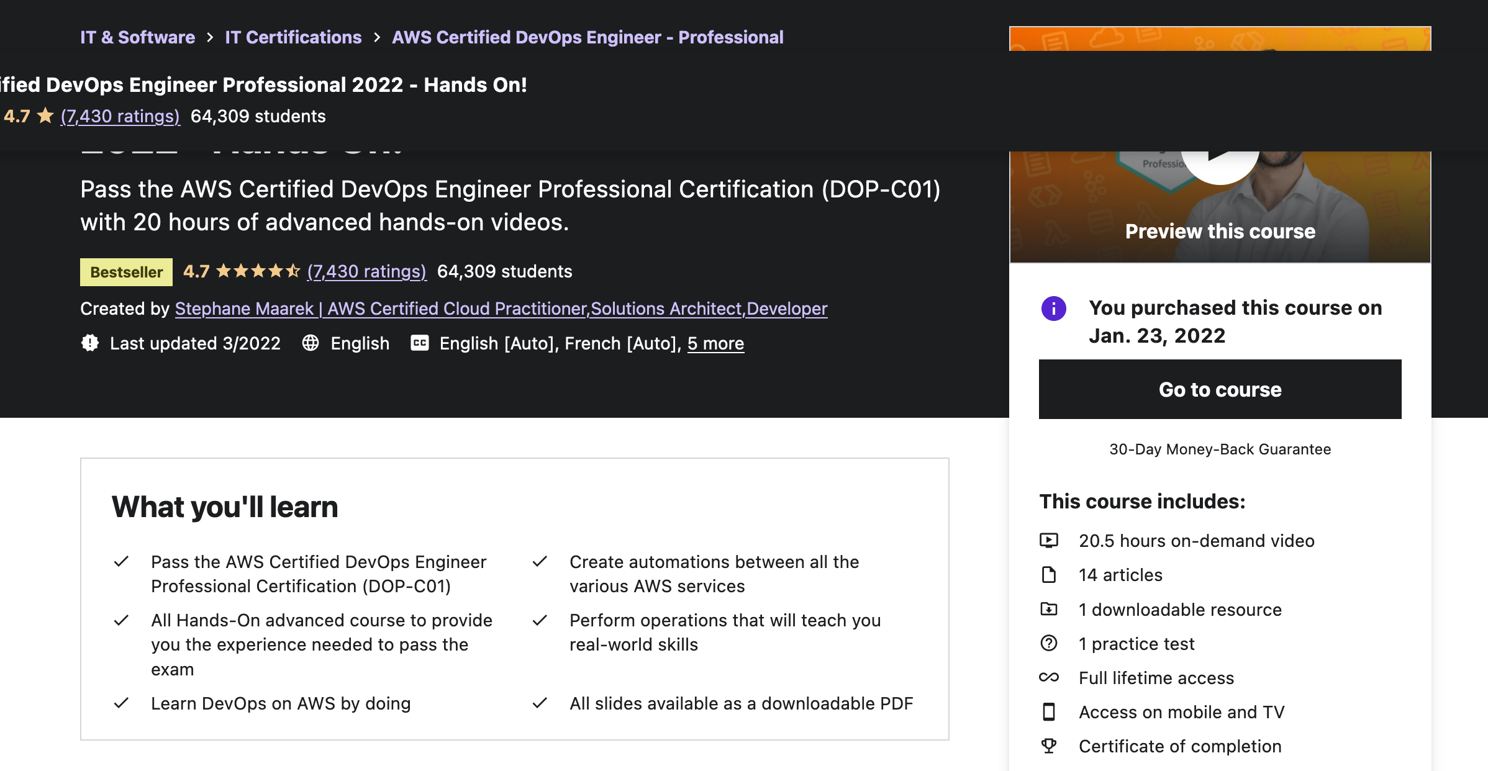Click the single star in sticky header
Image resolution: width=1488 pixels, height=771 pixels.
pos(45,115)
